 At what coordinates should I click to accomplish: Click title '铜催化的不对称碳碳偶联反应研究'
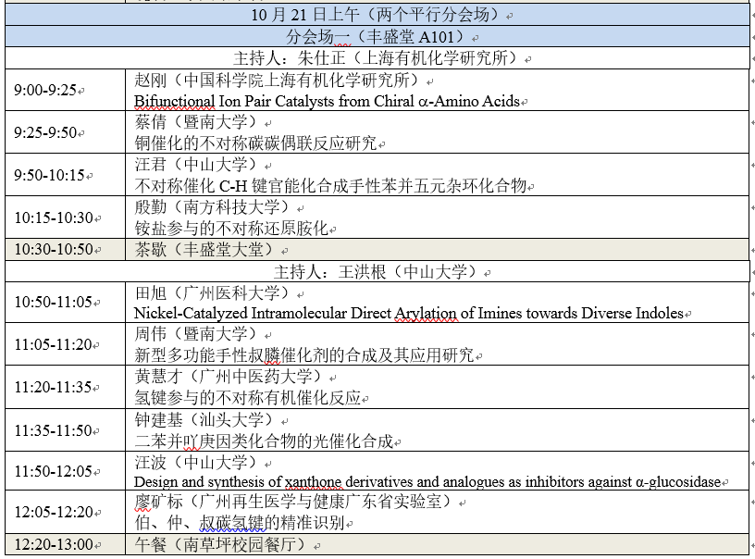[x=255, y=143]
